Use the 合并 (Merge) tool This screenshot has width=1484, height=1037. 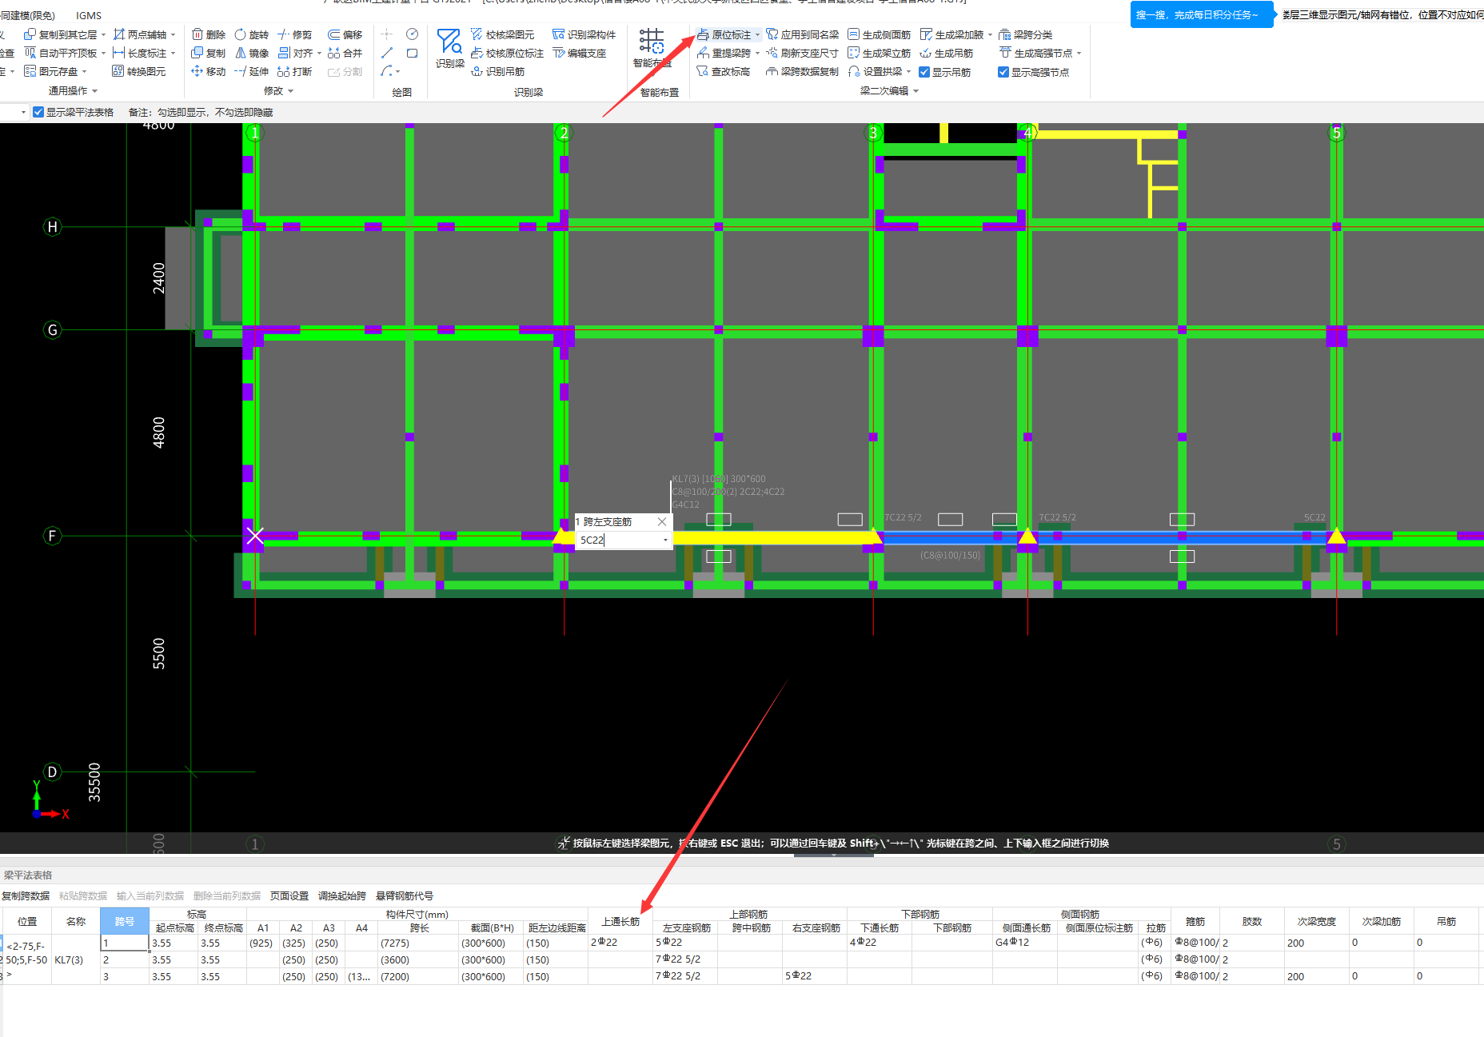click(345, 53)
